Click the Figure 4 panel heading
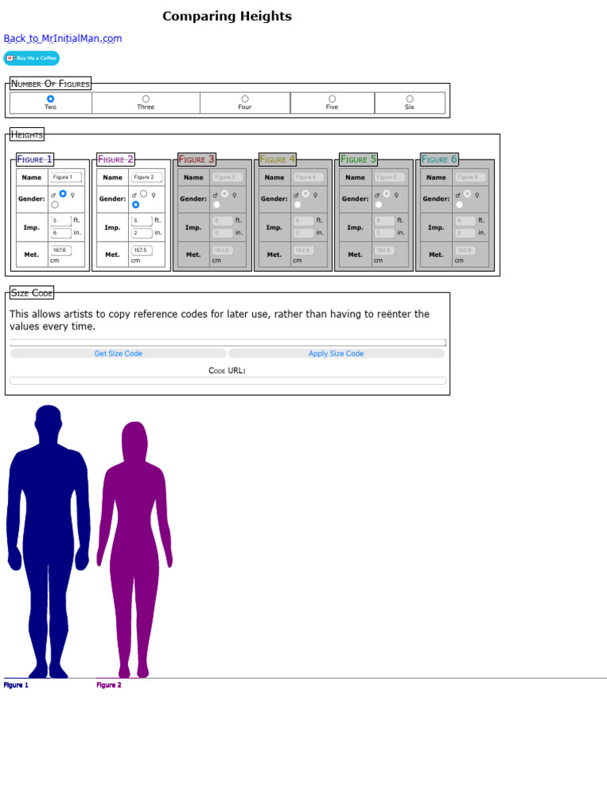This screenshot has width=607, height=809. tap(277, 159)
